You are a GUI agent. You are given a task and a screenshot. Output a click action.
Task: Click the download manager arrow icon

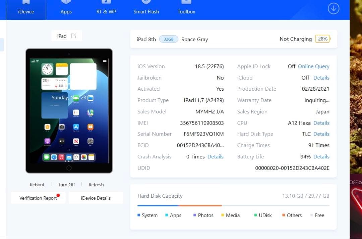click(334, 8)
